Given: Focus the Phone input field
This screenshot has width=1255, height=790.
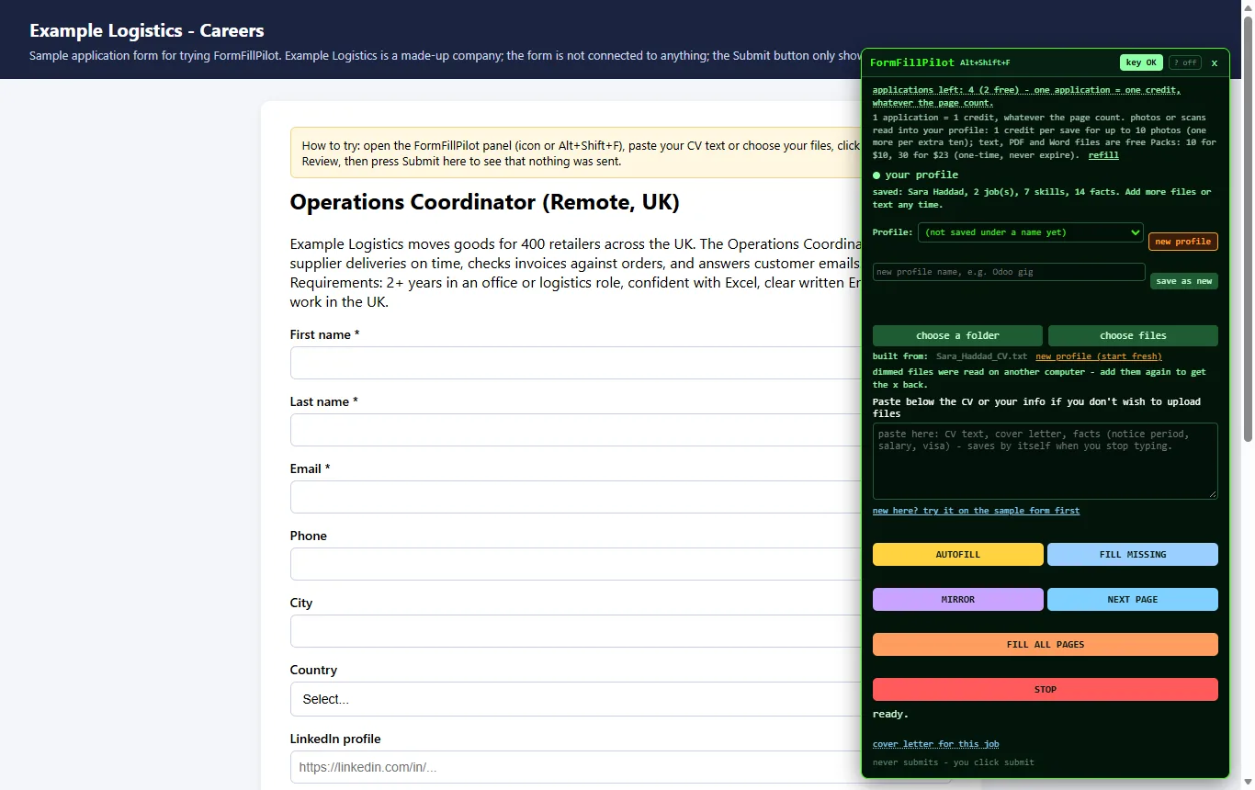Looking at the screenshot, I should 576,564.
